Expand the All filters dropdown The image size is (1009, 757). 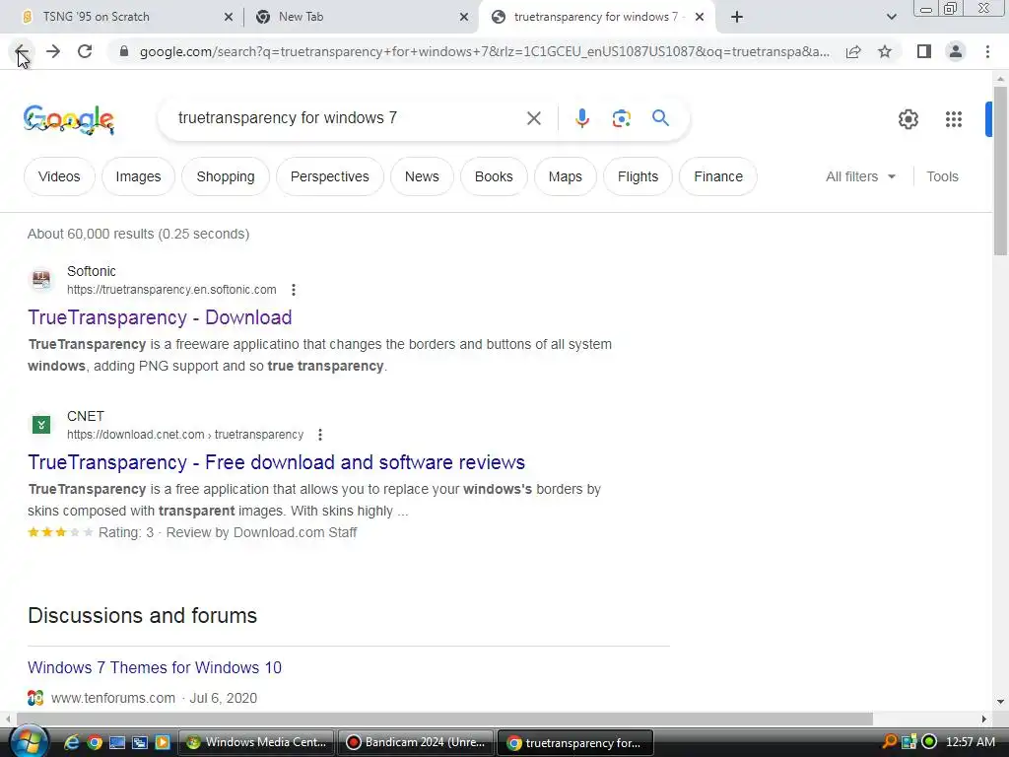(860, 176)
